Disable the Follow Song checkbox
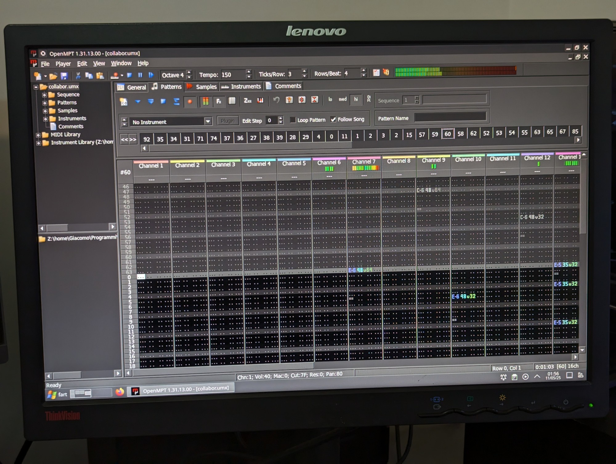Image resolution: width=616 pixels, height=464 pixels. pos(333,119)
